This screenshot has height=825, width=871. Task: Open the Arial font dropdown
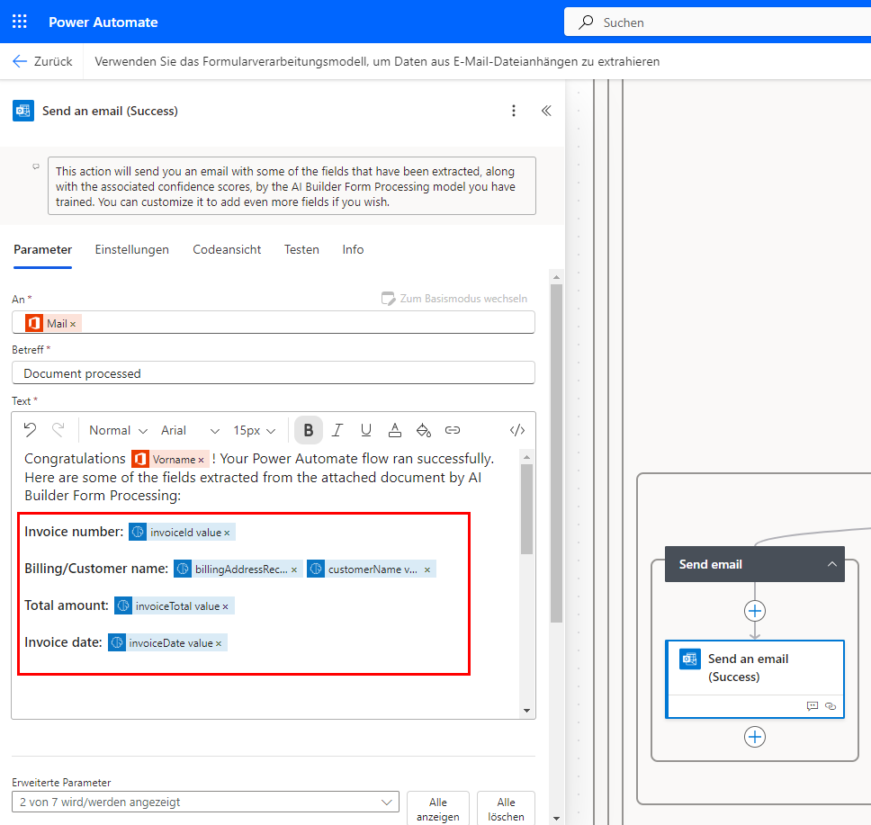coord(190,430)
